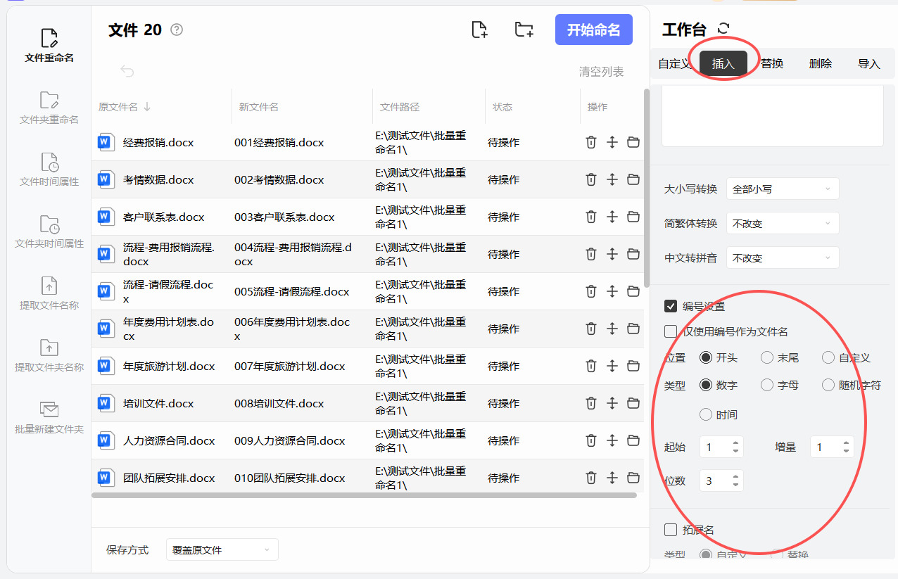Switch to the 替换 tab
898x579 pixels.
click(772, 63)
